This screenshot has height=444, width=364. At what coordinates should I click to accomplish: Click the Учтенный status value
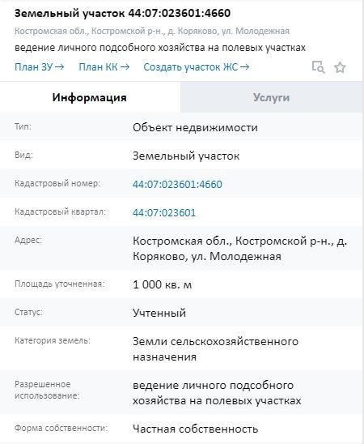tap(159, 313)
